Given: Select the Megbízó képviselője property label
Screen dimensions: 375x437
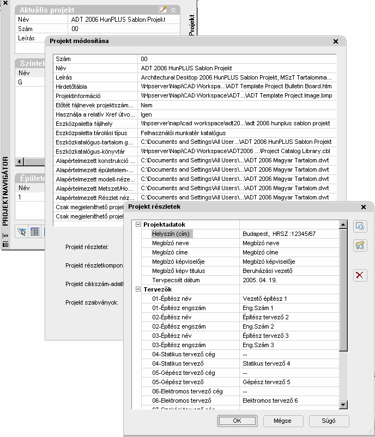Looking at the screenshot, I should tap(178, 262).
